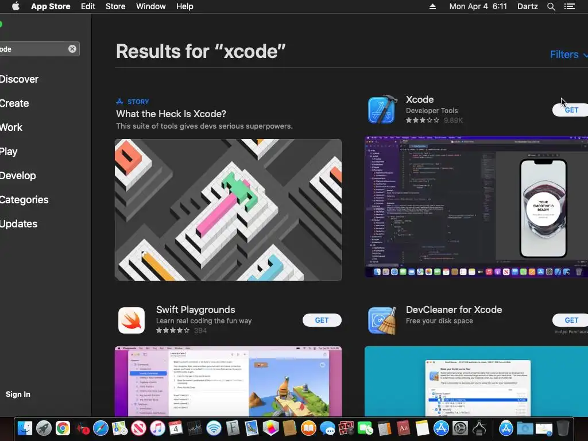Open the Develop section
This screenshot has width=588, height=441.
(x=18, y=176)
